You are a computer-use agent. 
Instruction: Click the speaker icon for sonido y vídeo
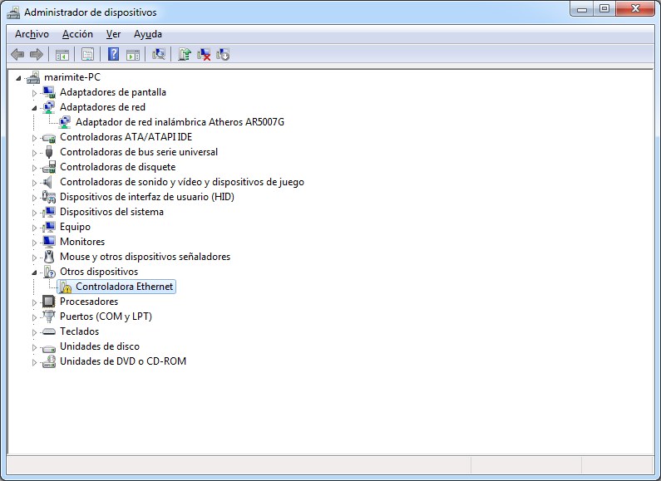click(x=48, y=182)
